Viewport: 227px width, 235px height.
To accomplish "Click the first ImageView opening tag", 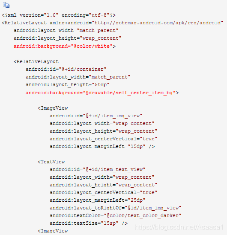I will point(53,108).
